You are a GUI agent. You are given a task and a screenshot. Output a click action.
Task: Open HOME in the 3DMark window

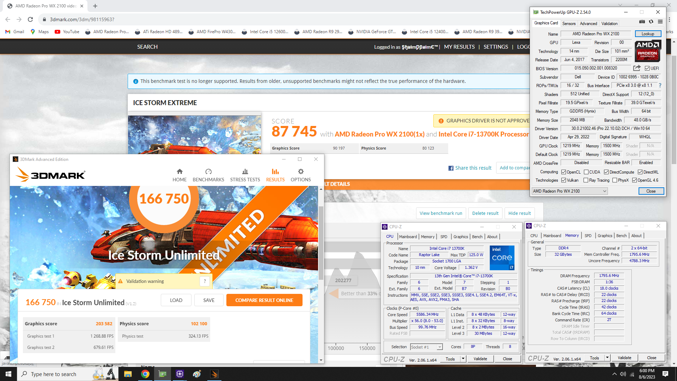pos(179,175)
